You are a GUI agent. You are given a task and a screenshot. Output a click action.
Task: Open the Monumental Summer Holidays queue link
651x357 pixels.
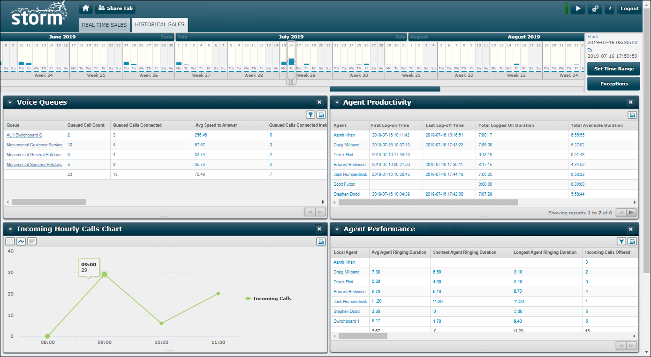(34, 165)
